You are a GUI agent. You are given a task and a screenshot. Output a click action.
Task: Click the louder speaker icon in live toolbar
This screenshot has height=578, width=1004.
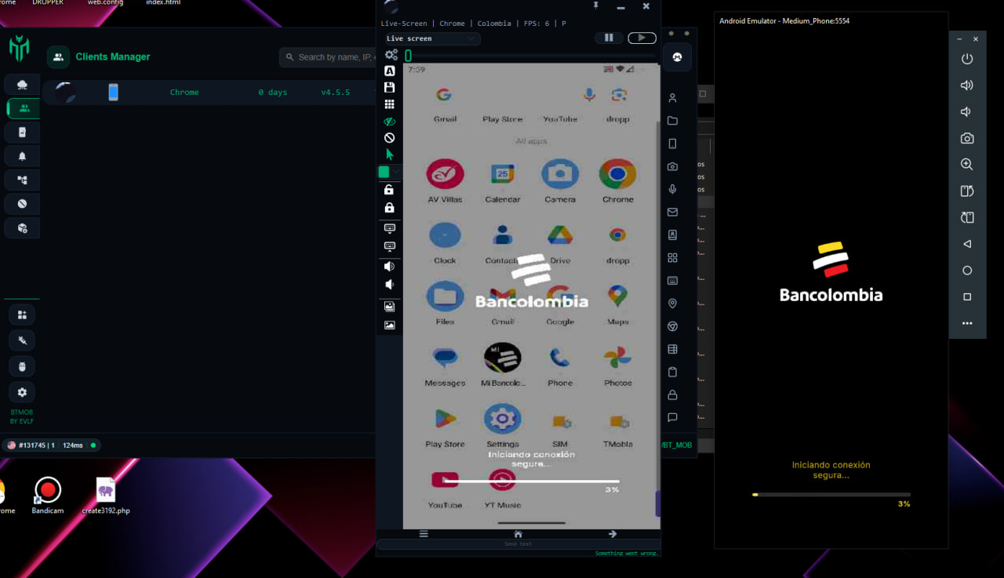coord(390,267)
